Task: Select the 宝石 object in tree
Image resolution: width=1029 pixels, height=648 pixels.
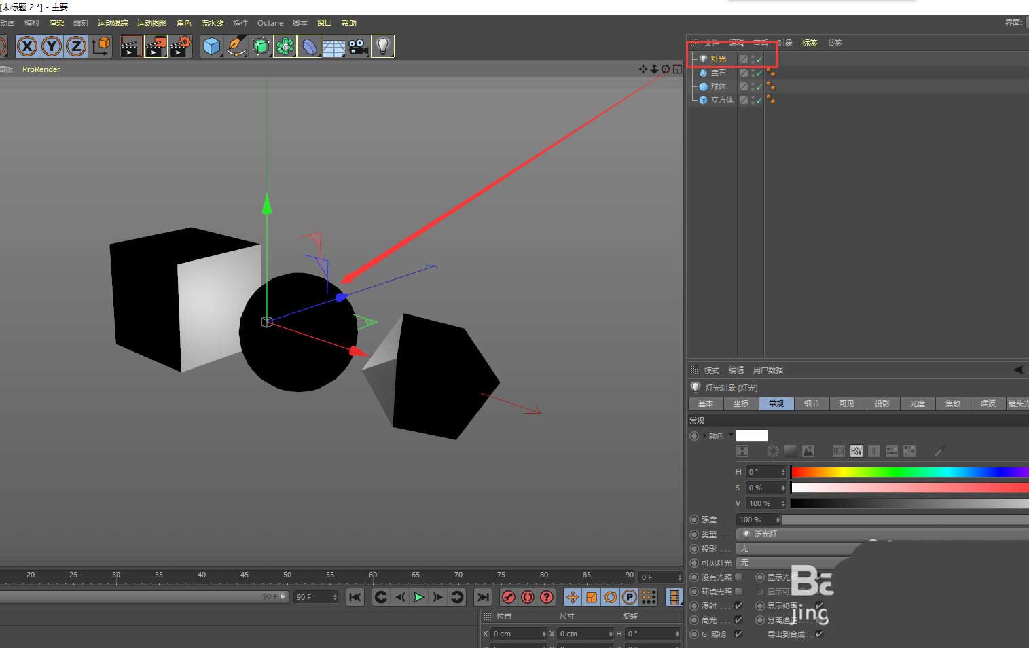Action: tap(718, 73)
